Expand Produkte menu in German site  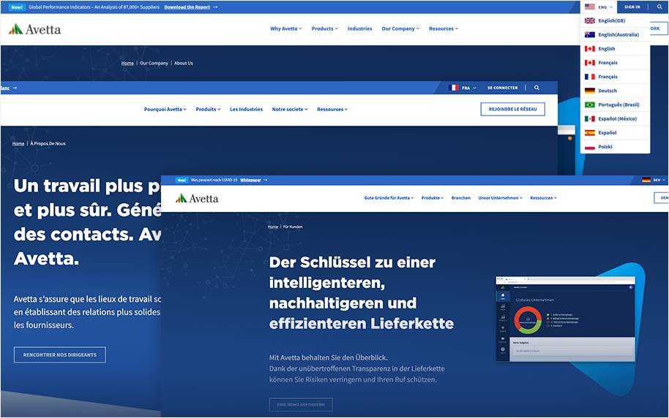(433, 198)
